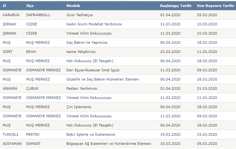Select Çini İşlemecisi course link
Image resolution: width=236 pixels, height=149 pixels.
[79, 107]
